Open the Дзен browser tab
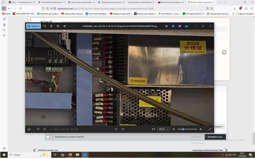255x159 pixels. click(x=21, y=2)
